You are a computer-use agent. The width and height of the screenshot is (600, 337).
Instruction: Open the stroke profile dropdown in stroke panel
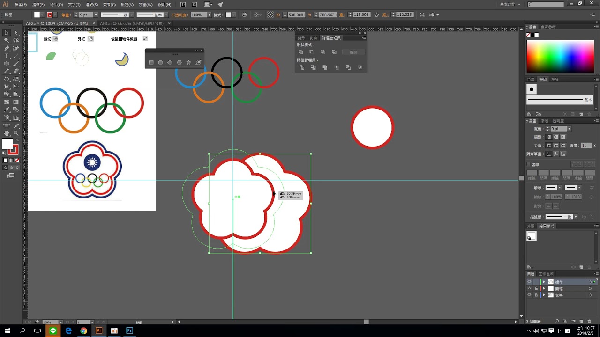point(576,217)
